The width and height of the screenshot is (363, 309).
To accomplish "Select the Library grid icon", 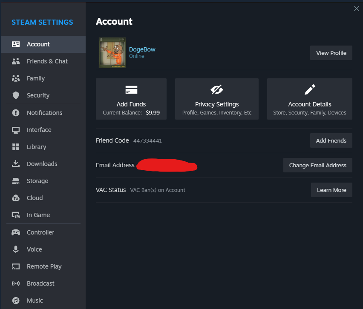I will 16,147.
